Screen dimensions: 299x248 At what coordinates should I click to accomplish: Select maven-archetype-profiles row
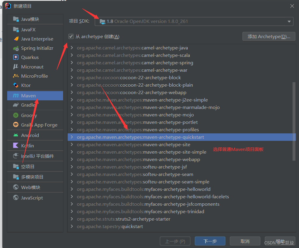182,130
